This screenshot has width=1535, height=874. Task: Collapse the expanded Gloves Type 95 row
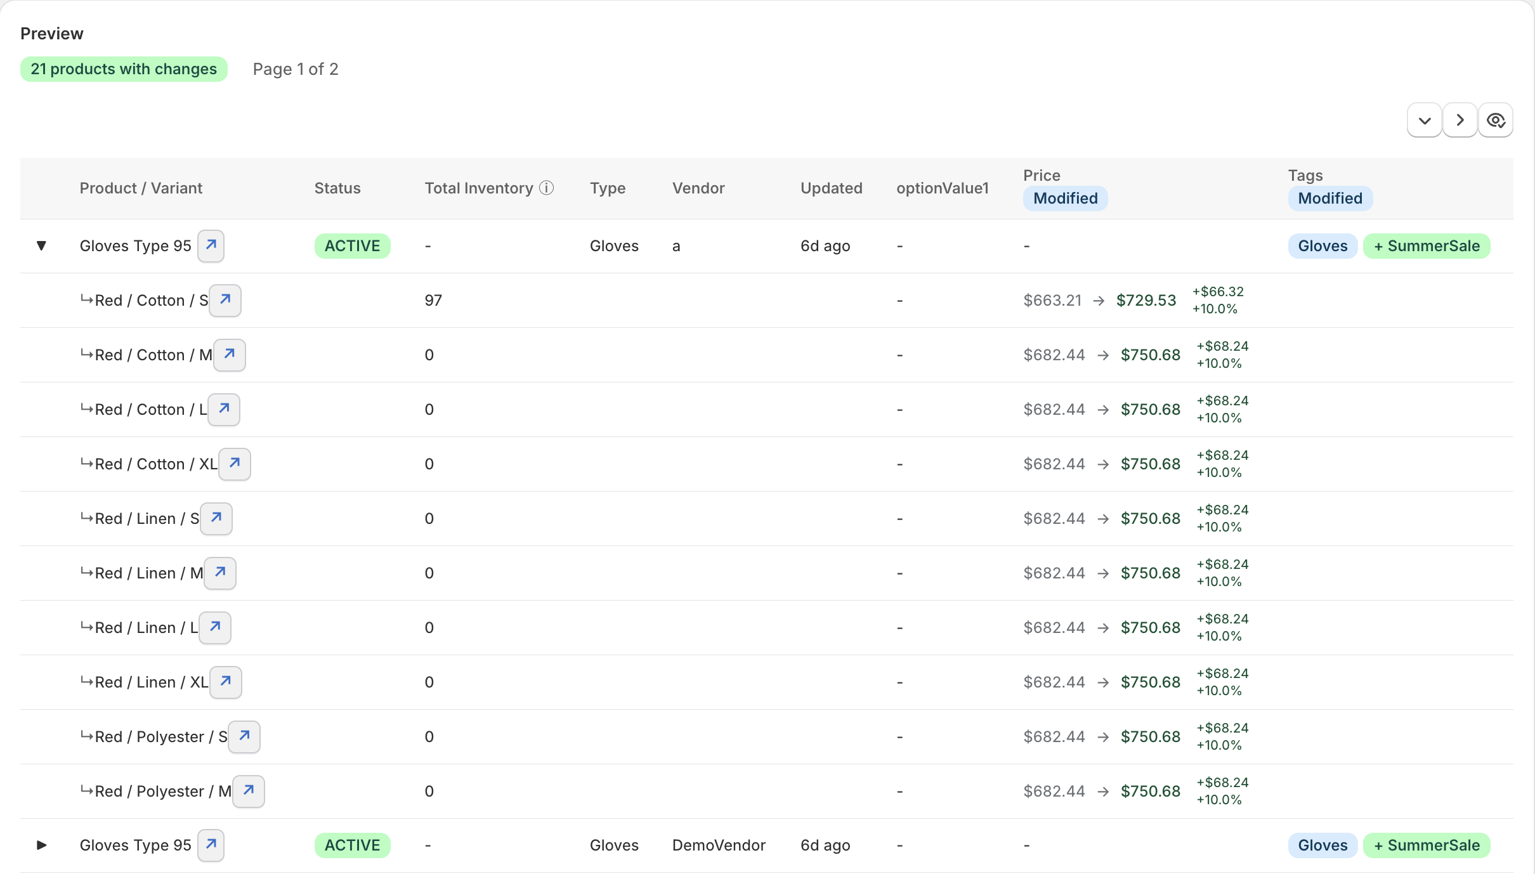click(41, 245)
